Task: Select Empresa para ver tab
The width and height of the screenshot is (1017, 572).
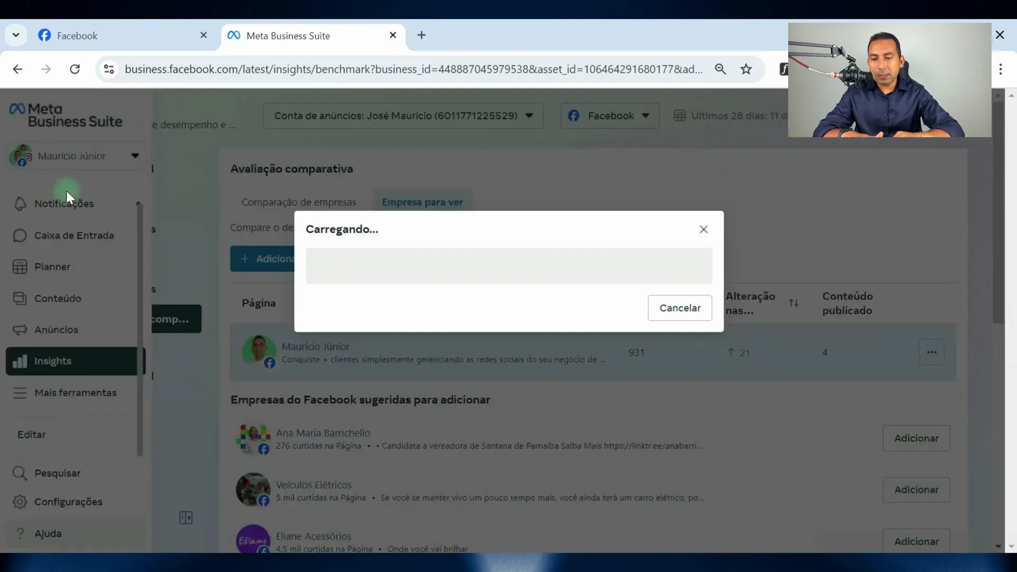Action: pos(423,202)
